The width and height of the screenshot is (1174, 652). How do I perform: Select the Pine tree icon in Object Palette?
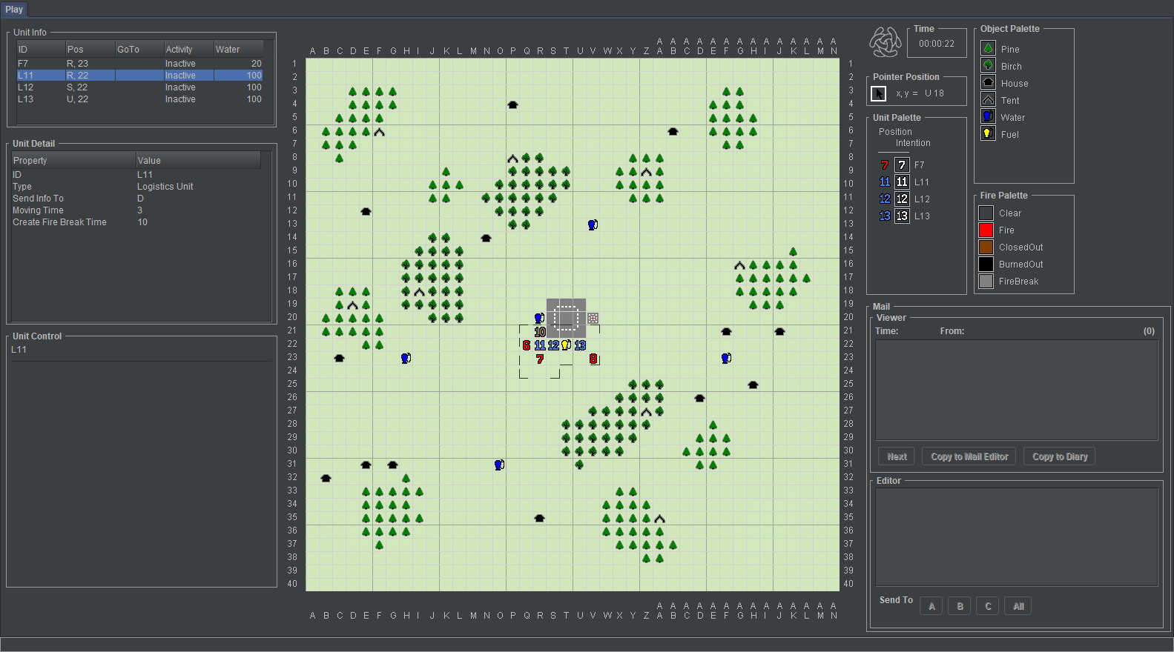coord(988,49)
